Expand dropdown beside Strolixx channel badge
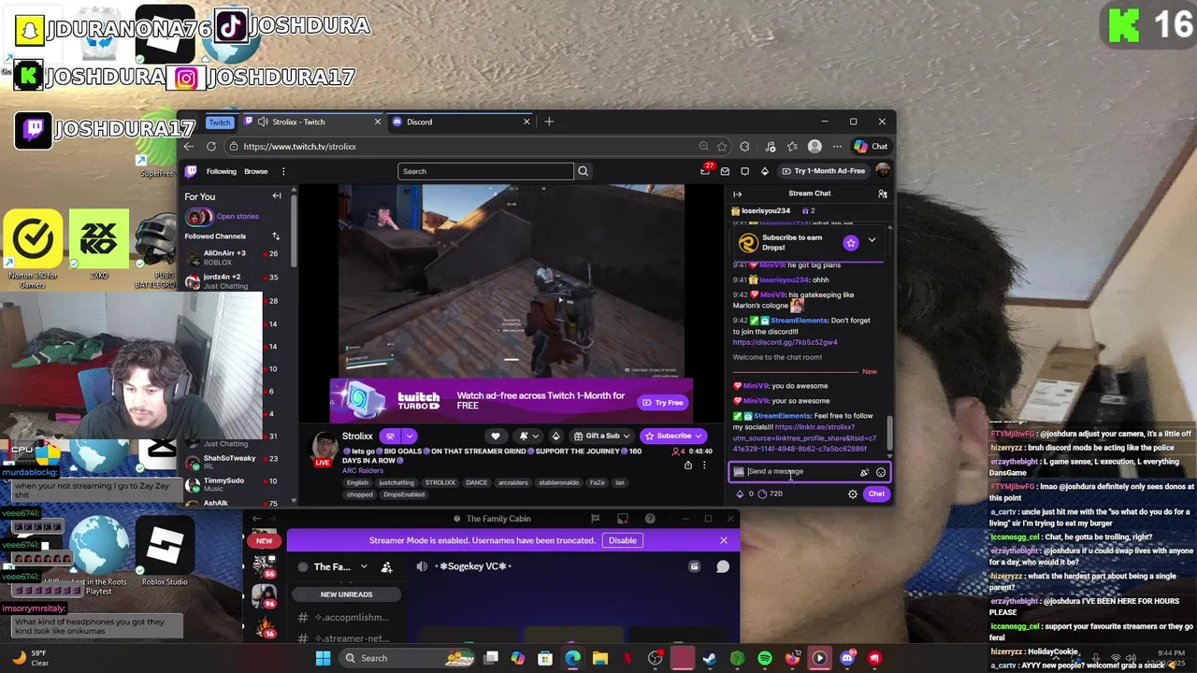This screenshot has width=1197, height=673. (x=409, y=436)
